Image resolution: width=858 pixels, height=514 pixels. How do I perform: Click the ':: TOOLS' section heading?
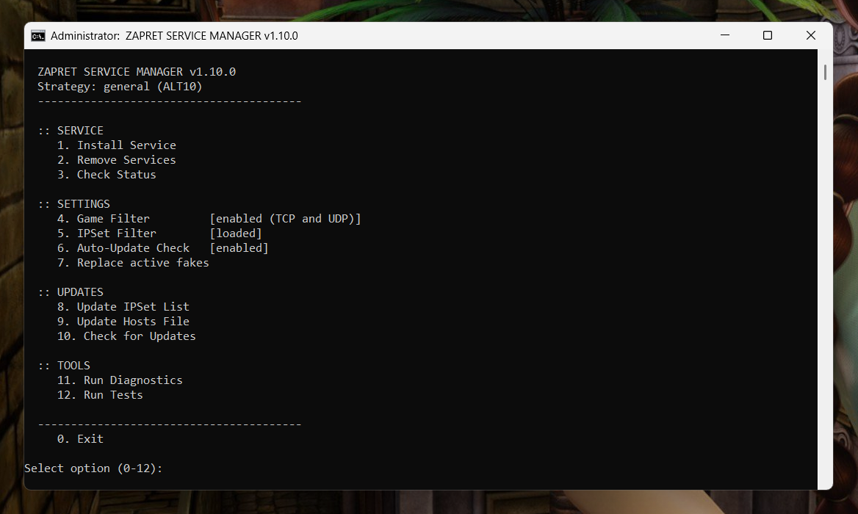(64, 365)
